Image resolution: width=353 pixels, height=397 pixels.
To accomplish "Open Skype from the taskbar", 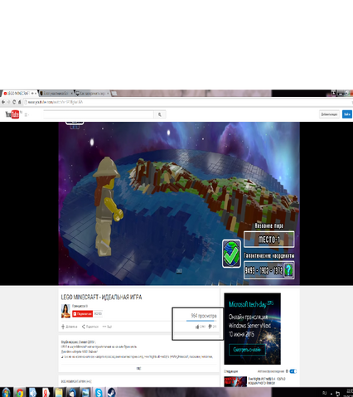I will pyautogui.click(x=99, y=392).
